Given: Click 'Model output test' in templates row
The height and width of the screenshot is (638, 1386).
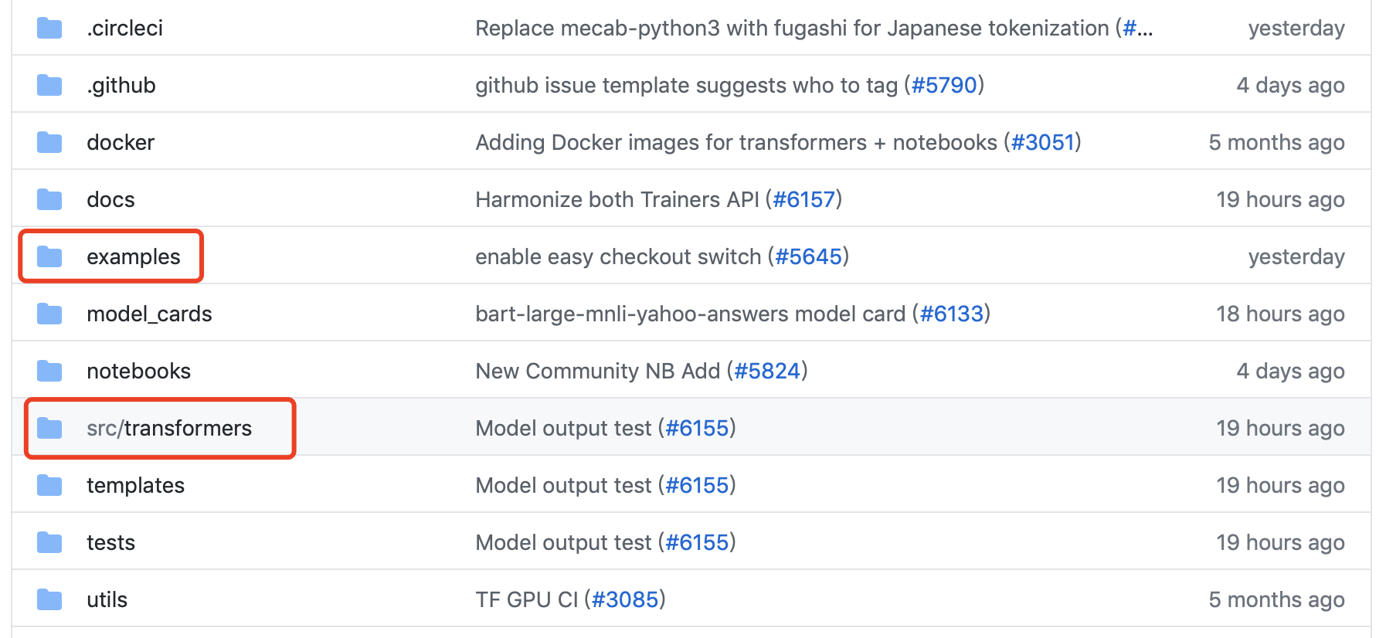Looking at the screenshot, I should (563, 486).
